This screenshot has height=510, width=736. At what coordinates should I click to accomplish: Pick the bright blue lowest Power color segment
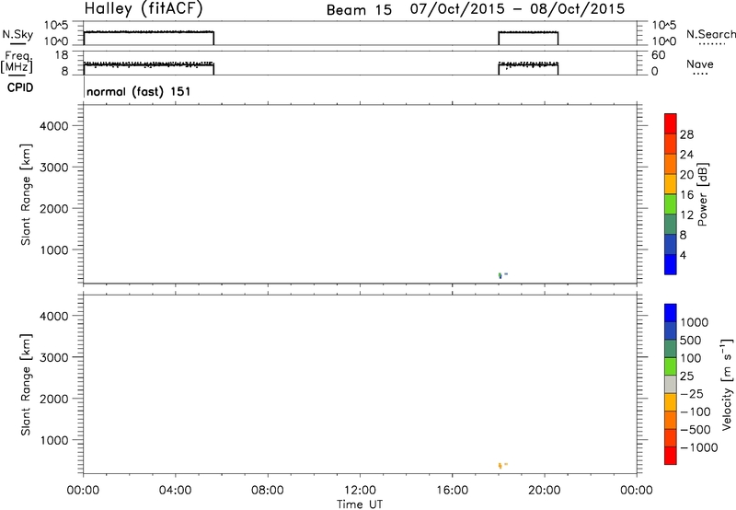tap(671, 264)
